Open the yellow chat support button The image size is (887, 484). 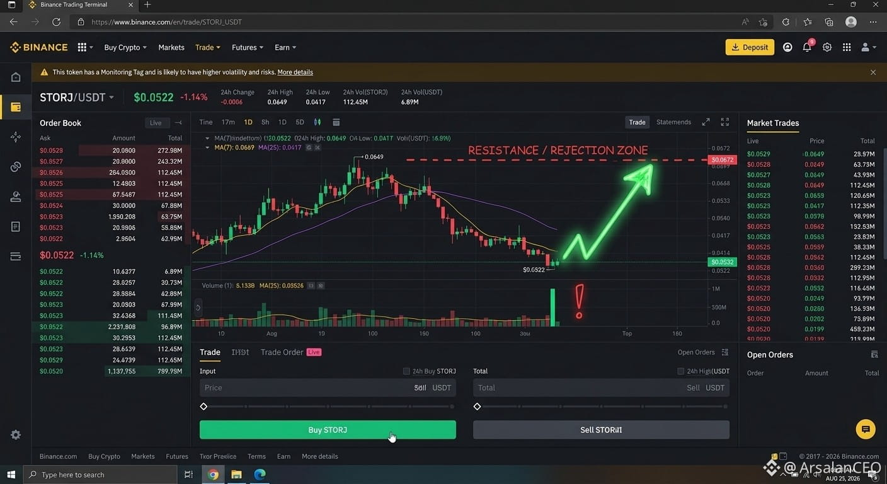point(866,430)
